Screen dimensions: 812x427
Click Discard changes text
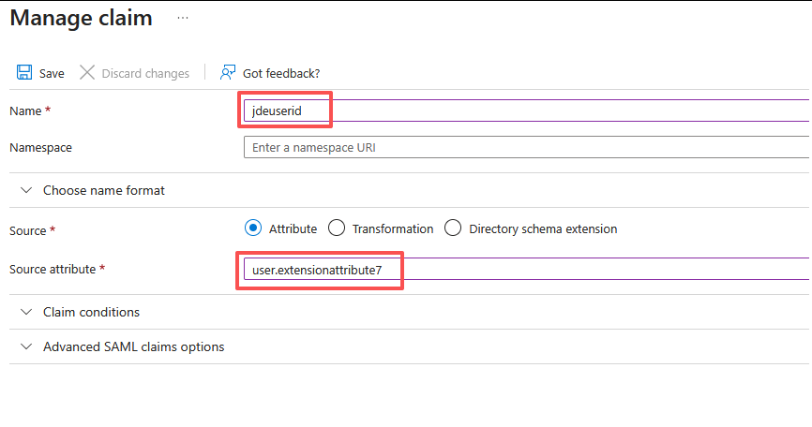(x=145, y=73)
